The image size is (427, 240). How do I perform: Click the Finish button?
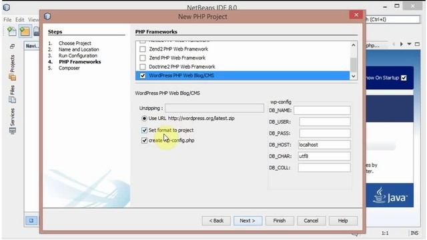coord(280,221)
